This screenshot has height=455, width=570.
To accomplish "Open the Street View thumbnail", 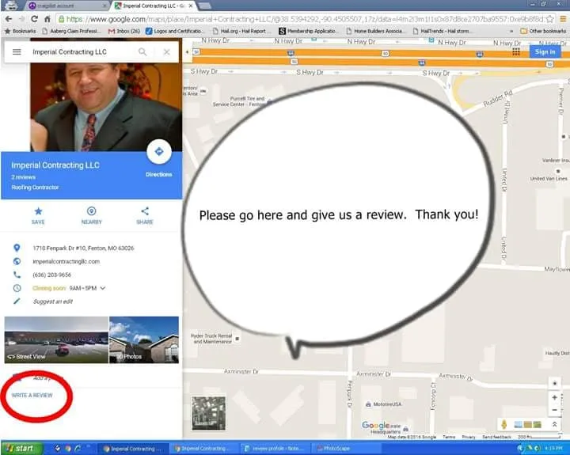I will pyautogui.click(x=55, y=339).
